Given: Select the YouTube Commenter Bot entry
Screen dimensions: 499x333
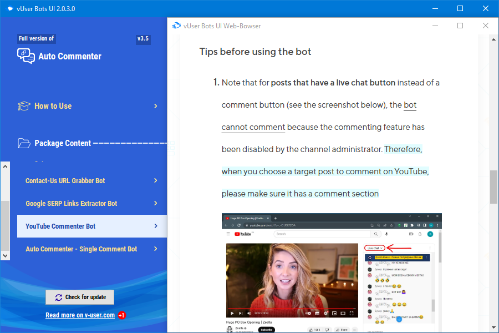Looking at the screenshot, I should tap(92, 226).
